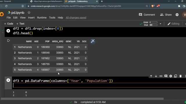
Task: Move the cell up with the arrow
Action: click(x=151, y=76)
